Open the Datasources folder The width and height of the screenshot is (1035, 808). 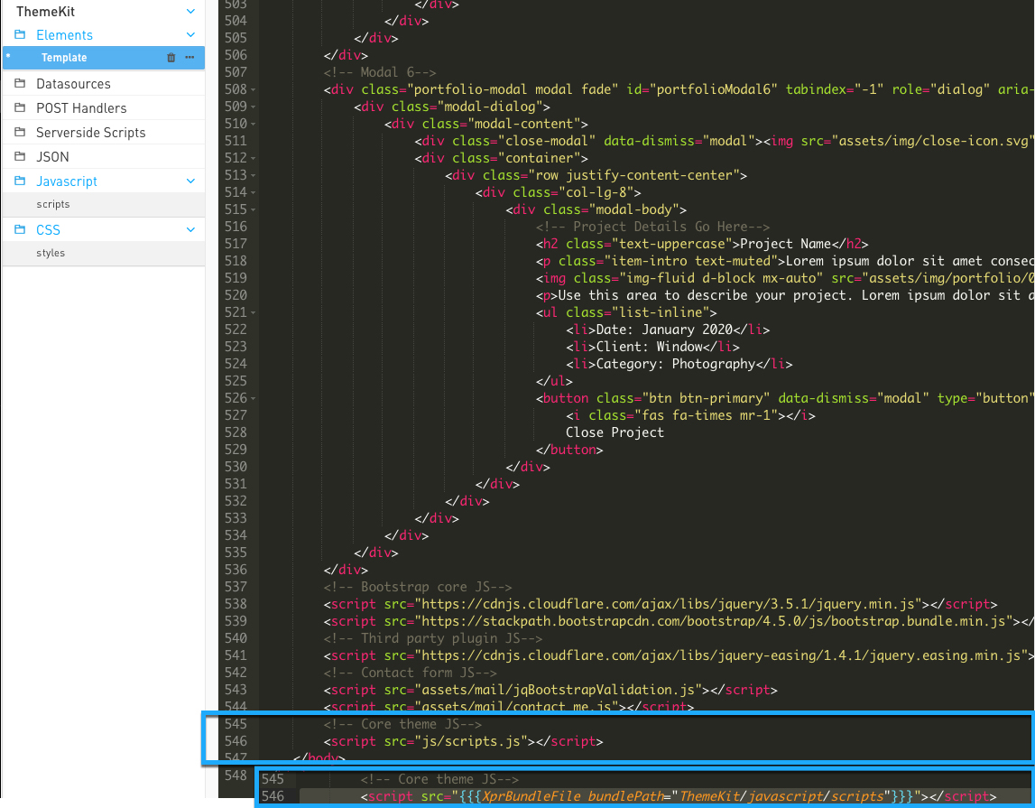pyautogui.click(x=104, y=84)
